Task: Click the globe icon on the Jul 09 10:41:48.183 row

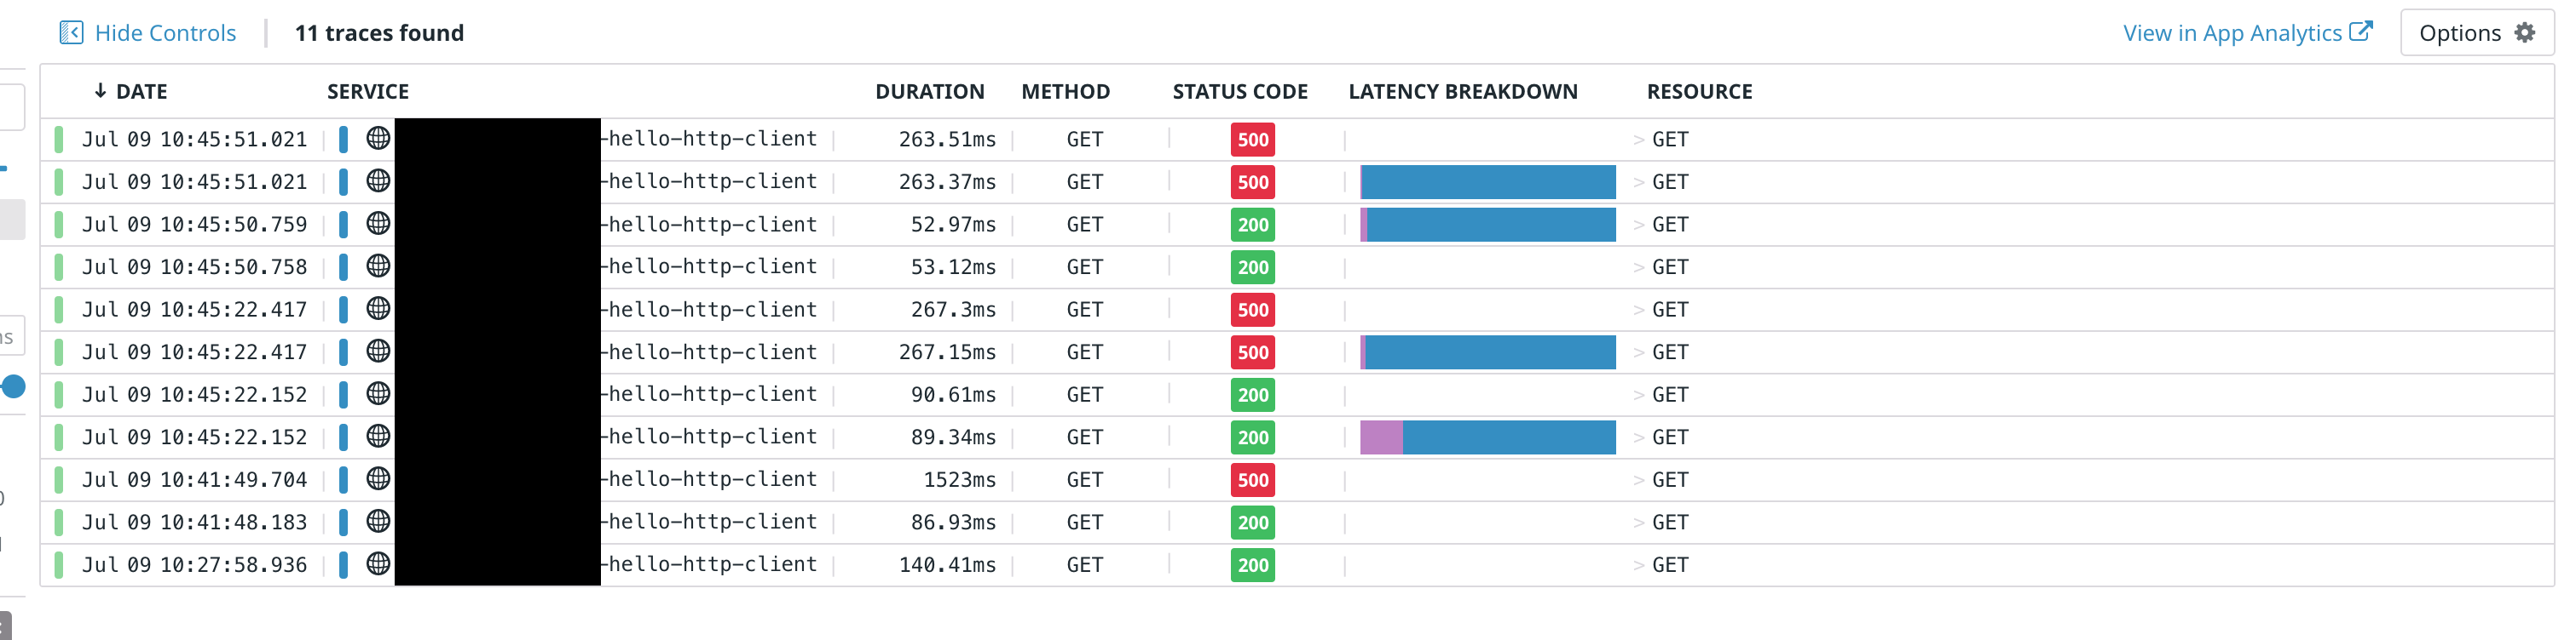Action: point(377,521)
